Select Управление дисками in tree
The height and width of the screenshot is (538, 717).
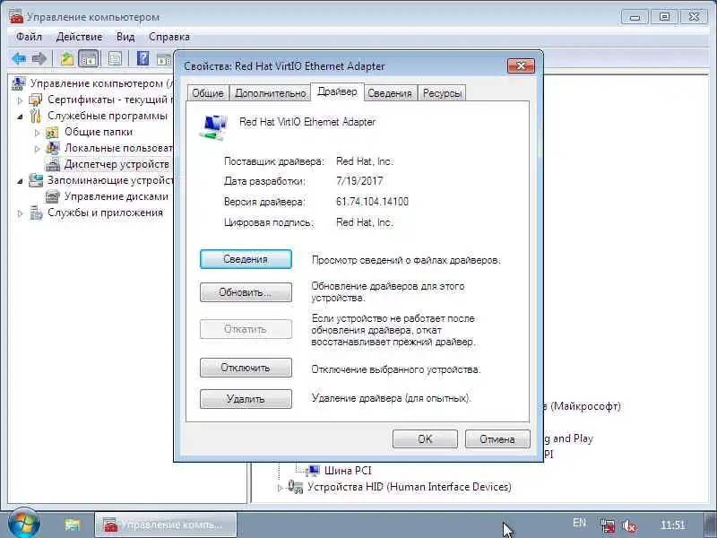coord(117,196)
